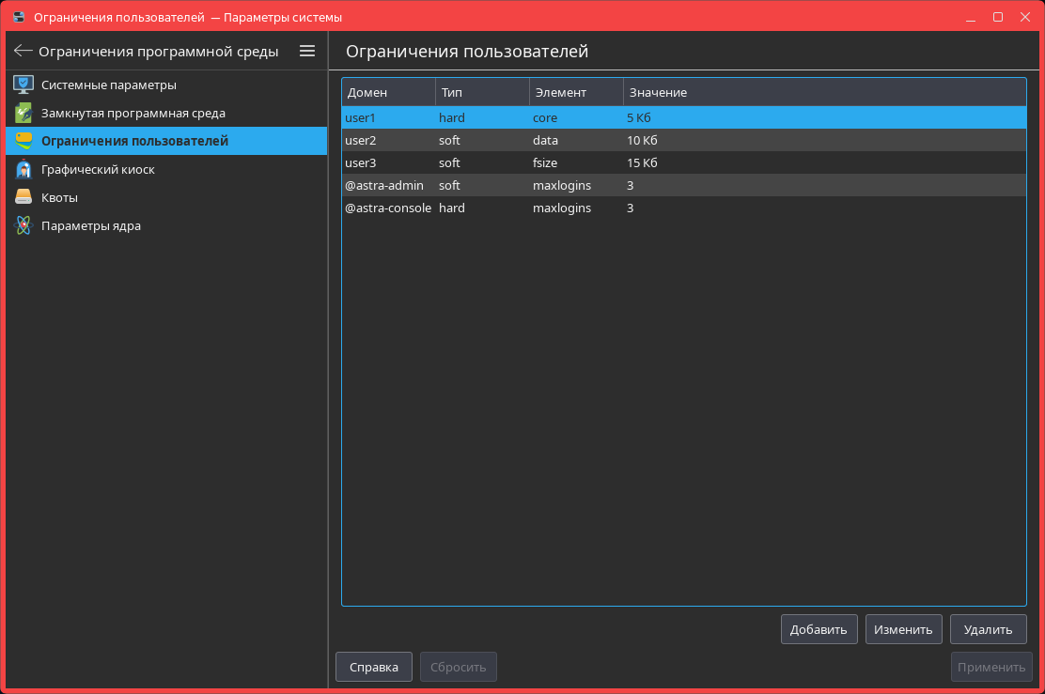Open Справка help button
Image resolution: width=1045 pixels, height=694 pixels.
pyautogui.click(x=373, y=667)
